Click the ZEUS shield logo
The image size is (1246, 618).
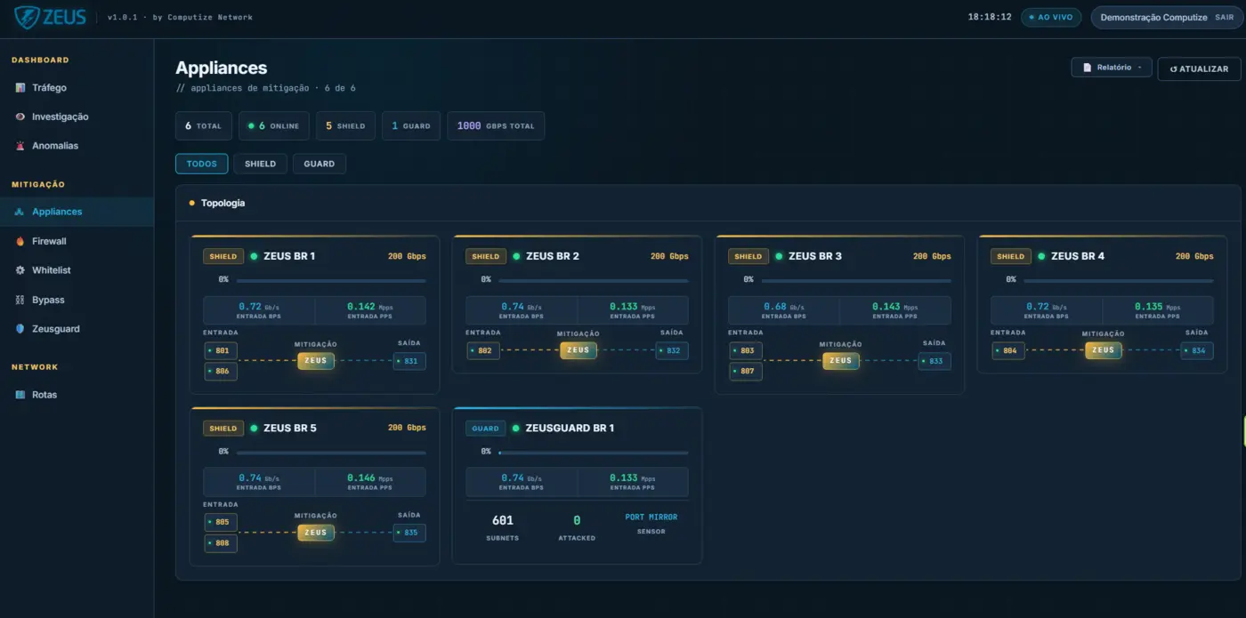coord(27,17)
